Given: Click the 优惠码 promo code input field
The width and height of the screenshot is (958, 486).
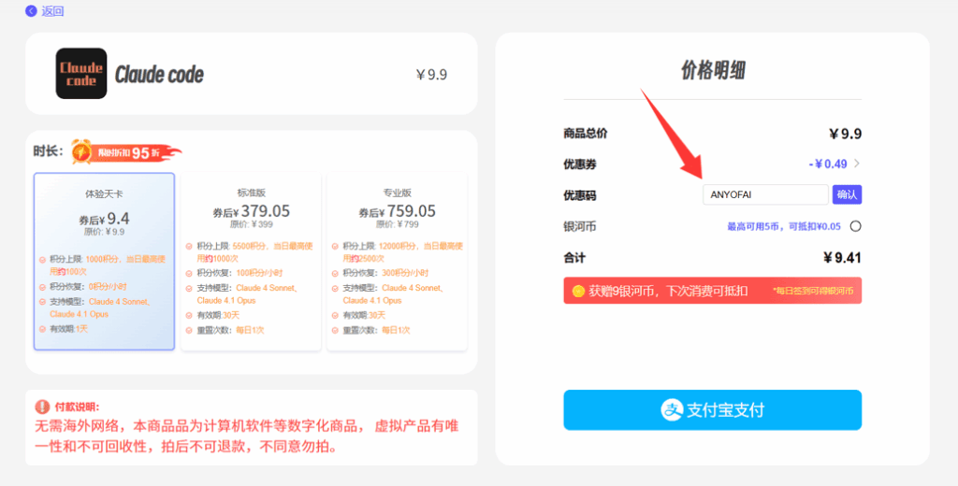Looking at the screenshot, I should [x=764, y=194].
